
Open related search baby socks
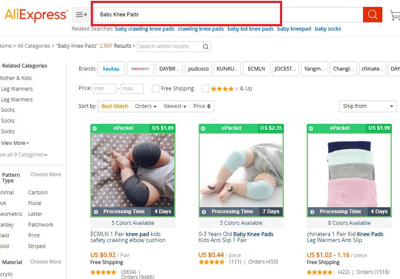[x=328, y=29]
